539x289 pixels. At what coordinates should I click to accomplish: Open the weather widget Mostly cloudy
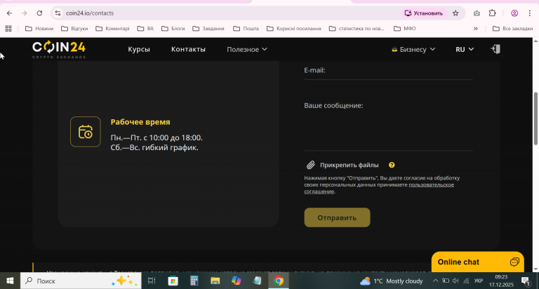(391, 281)
